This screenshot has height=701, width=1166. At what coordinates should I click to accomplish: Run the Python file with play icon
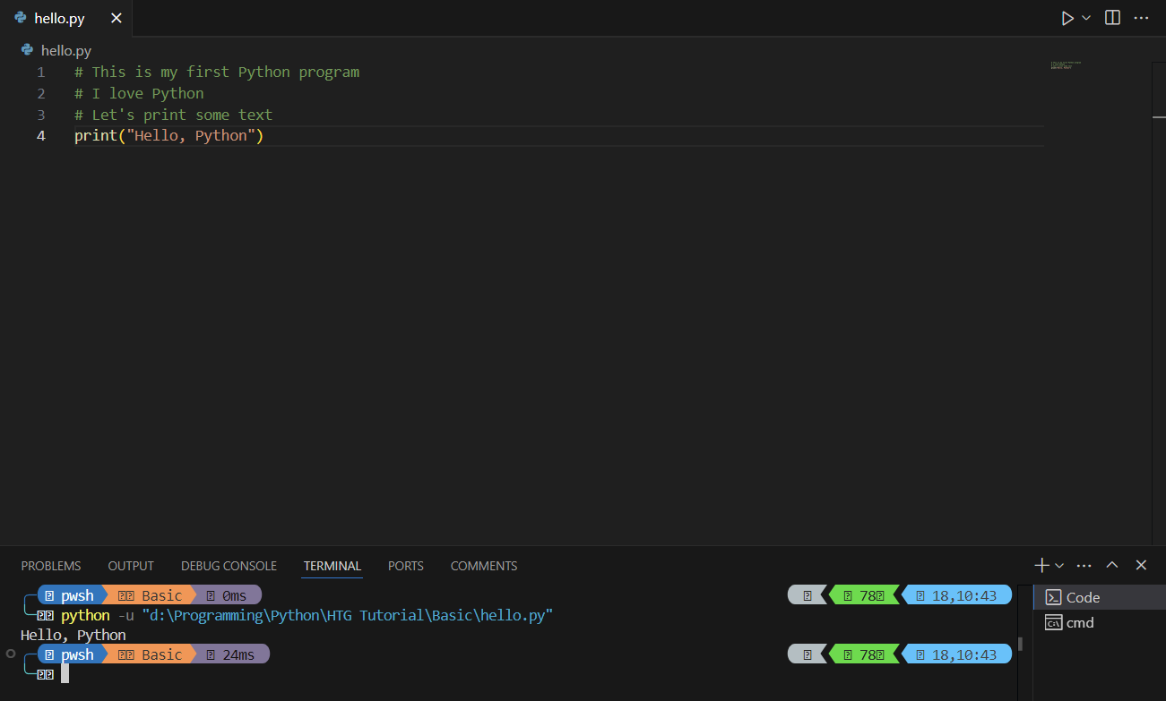pos(1067,18)
